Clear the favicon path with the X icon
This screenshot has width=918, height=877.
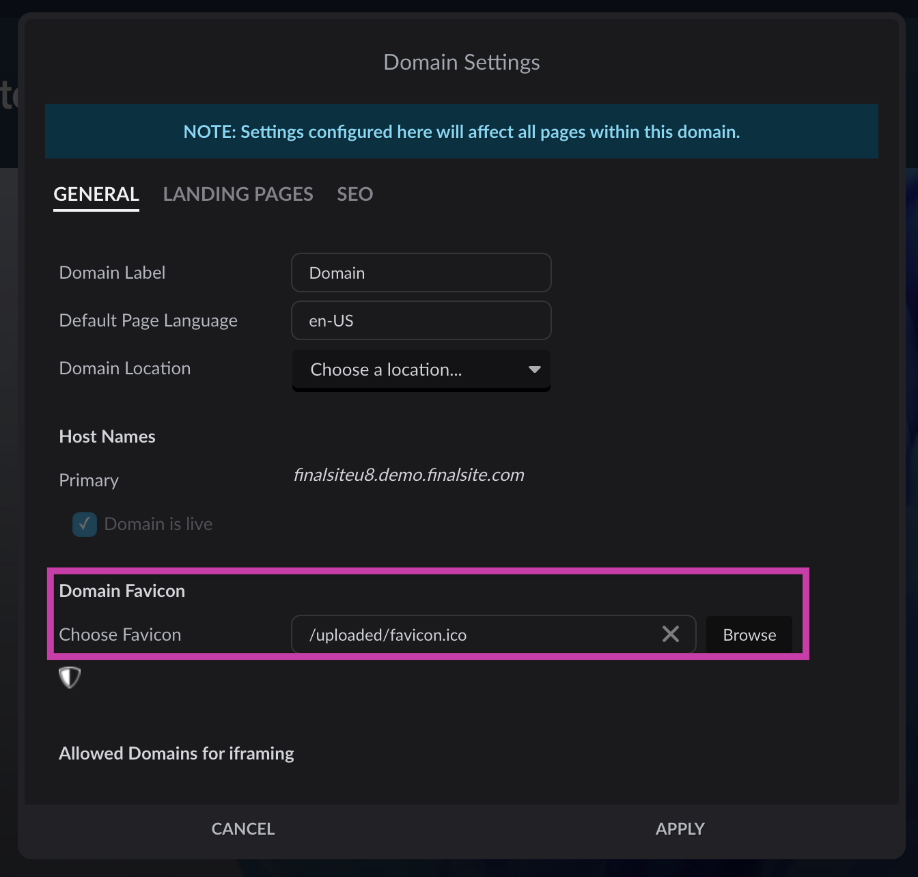pos(670,635)
